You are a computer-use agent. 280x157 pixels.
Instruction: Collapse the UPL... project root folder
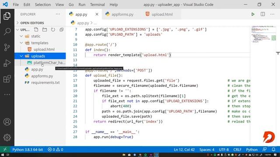click(x=17, y=30)
